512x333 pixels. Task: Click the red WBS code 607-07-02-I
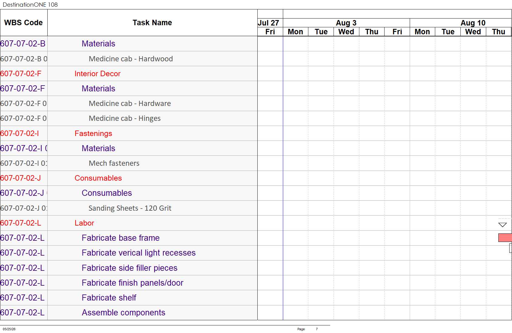coord(19,133)
